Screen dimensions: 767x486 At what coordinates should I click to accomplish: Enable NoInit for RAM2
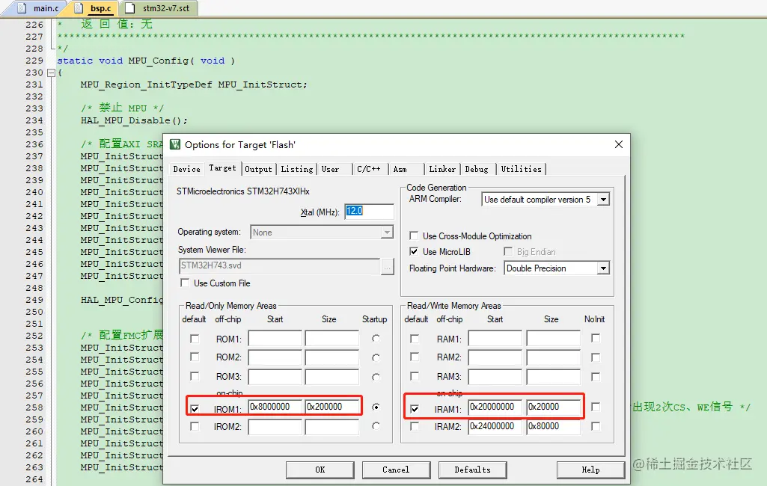point(596,357)
